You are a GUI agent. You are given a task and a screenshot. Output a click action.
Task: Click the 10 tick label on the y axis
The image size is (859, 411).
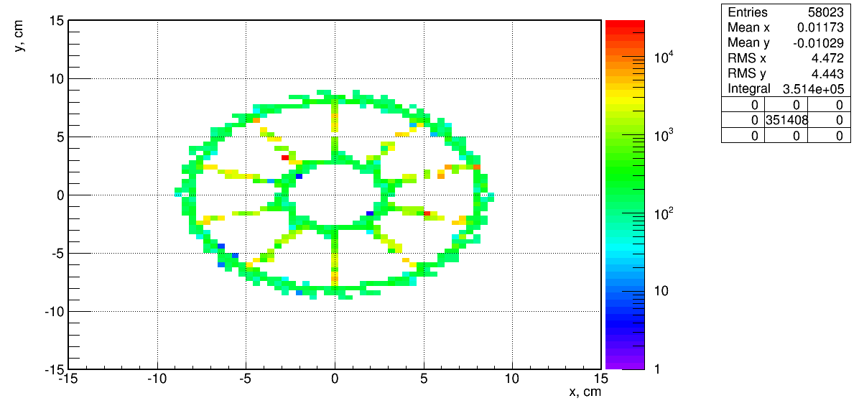pyautogui.click(x=57, y=78)
